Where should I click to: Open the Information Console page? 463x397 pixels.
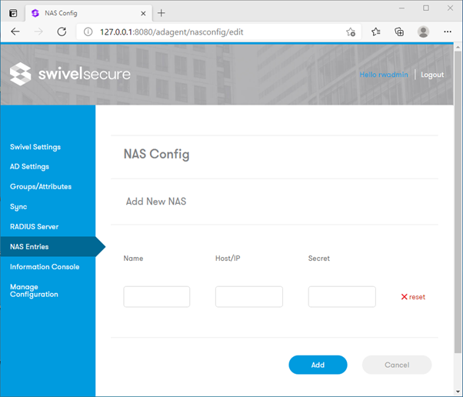(45, 267)
